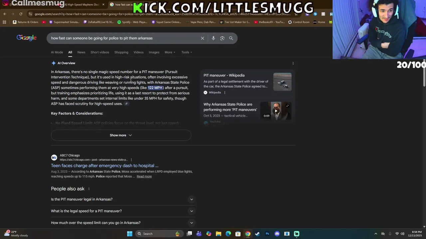Image resolution: width=426 pixels, height=239 pixels.
Task: Open 'Why Arkansas State Police are performing more PIT maneuvers'
Action: 230,107
